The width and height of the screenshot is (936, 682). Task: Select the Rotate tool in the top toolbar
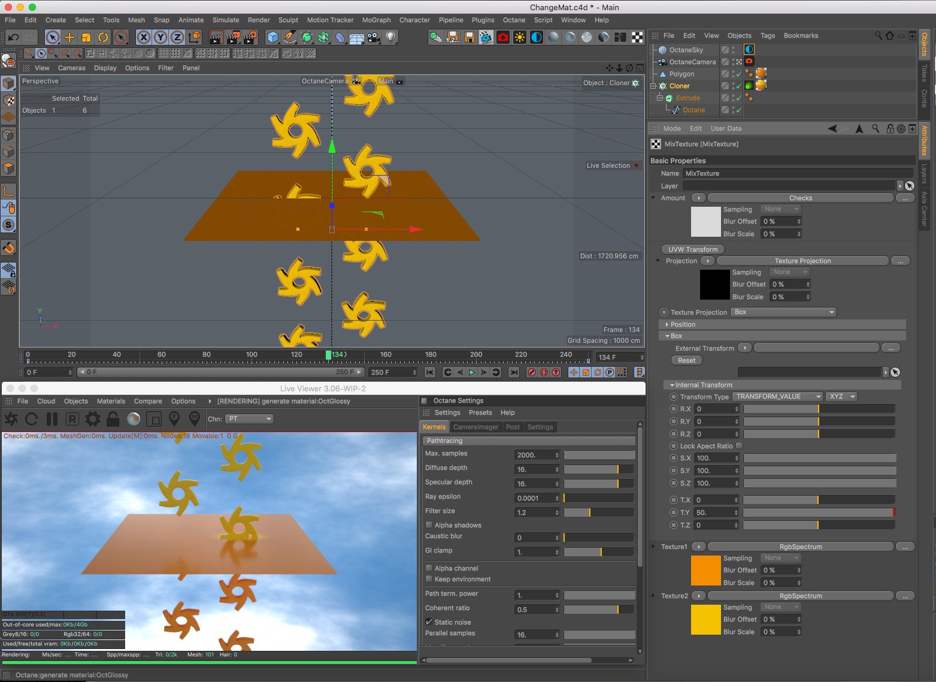(x=103, y=37)
